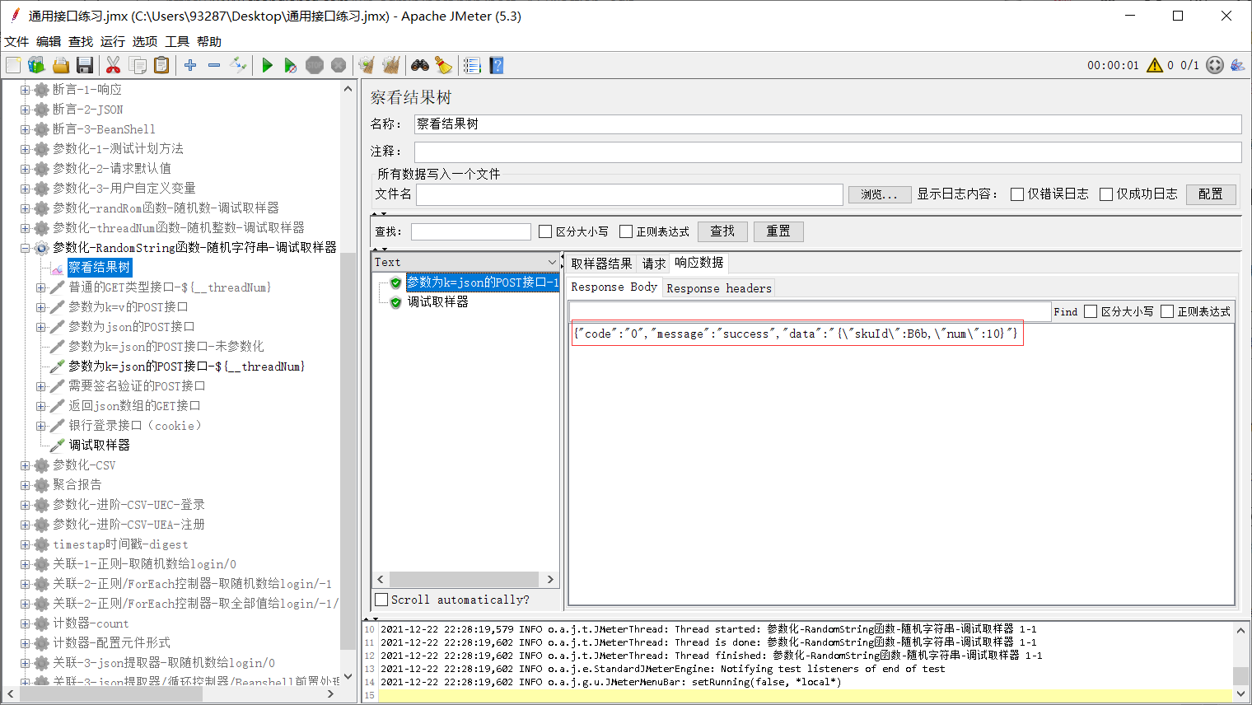The image size is (1252, 705).
Task: Expand 计数器-count tree node
Action: [25, 623]
